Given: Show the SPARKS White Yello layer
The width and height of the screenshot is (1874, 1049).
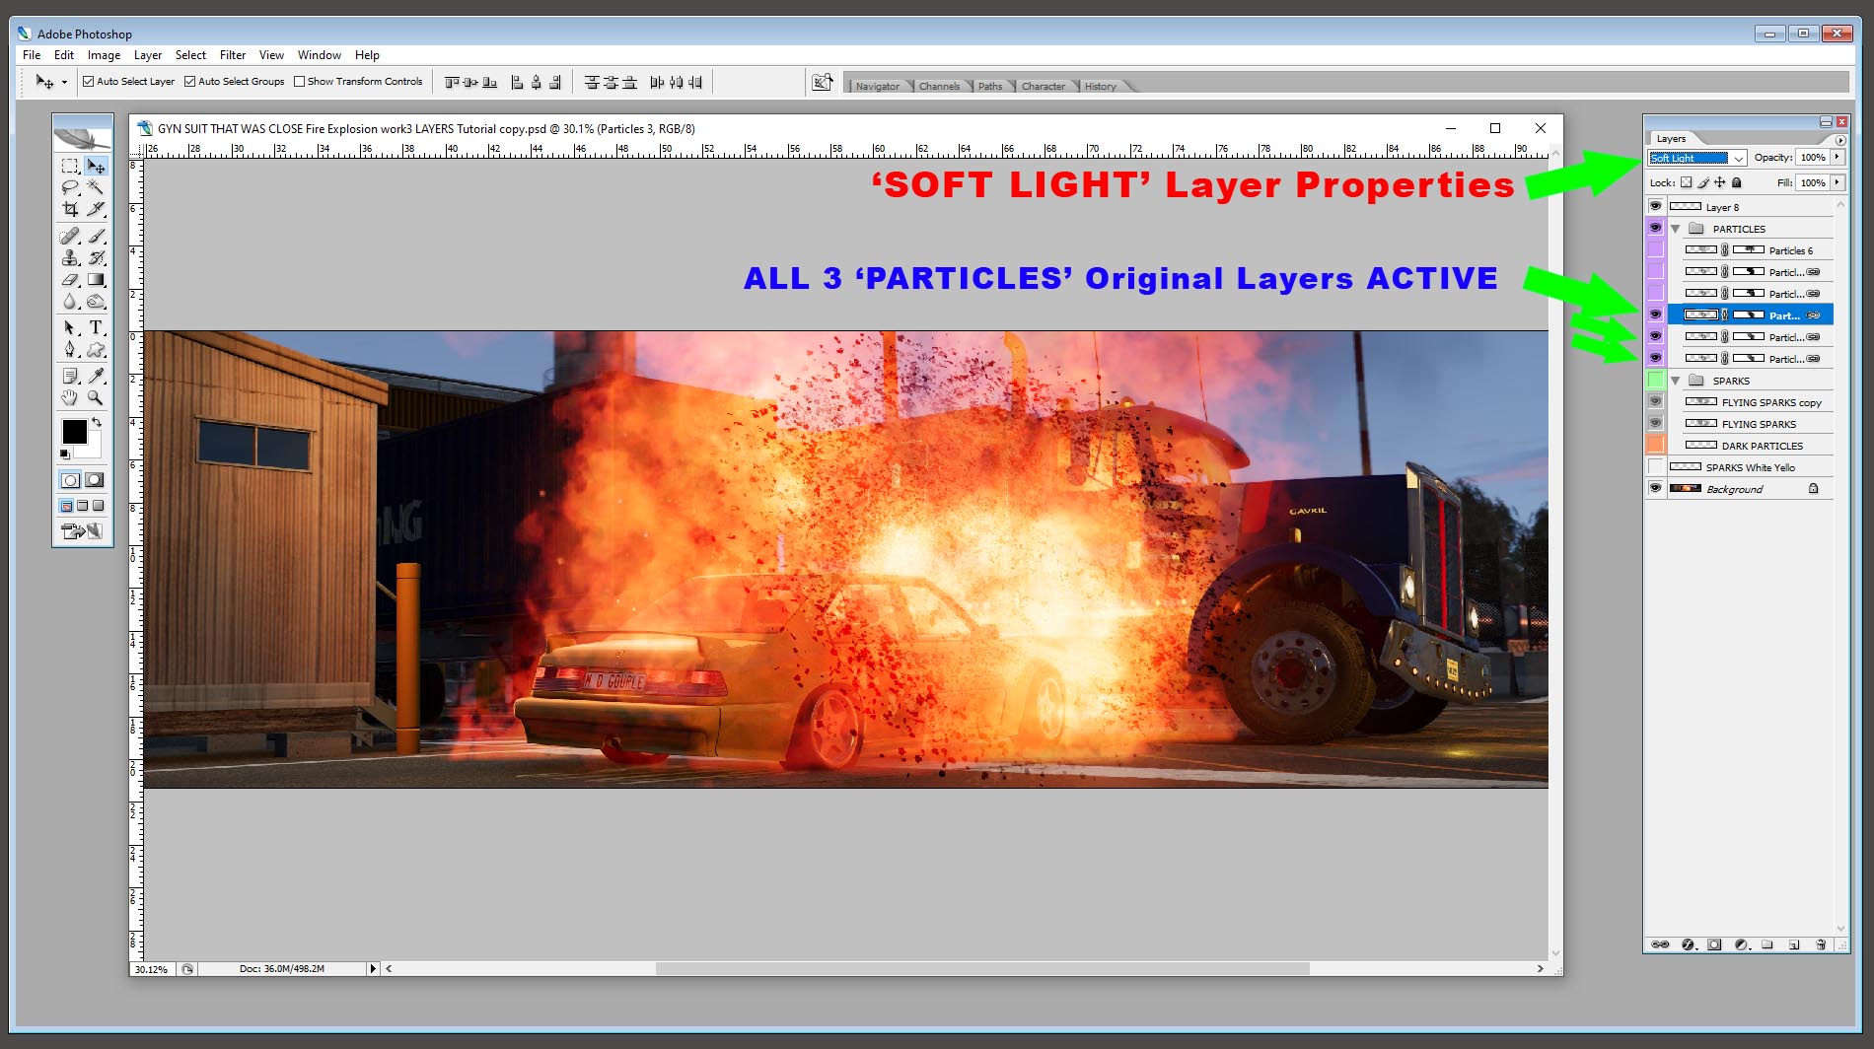Looking at the screenshot, I should click(x=1656, y=466).
